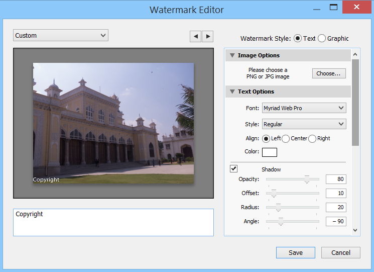Click the Copyright watermark text field
Screen dimensions: 374x272
pos(113,222)
